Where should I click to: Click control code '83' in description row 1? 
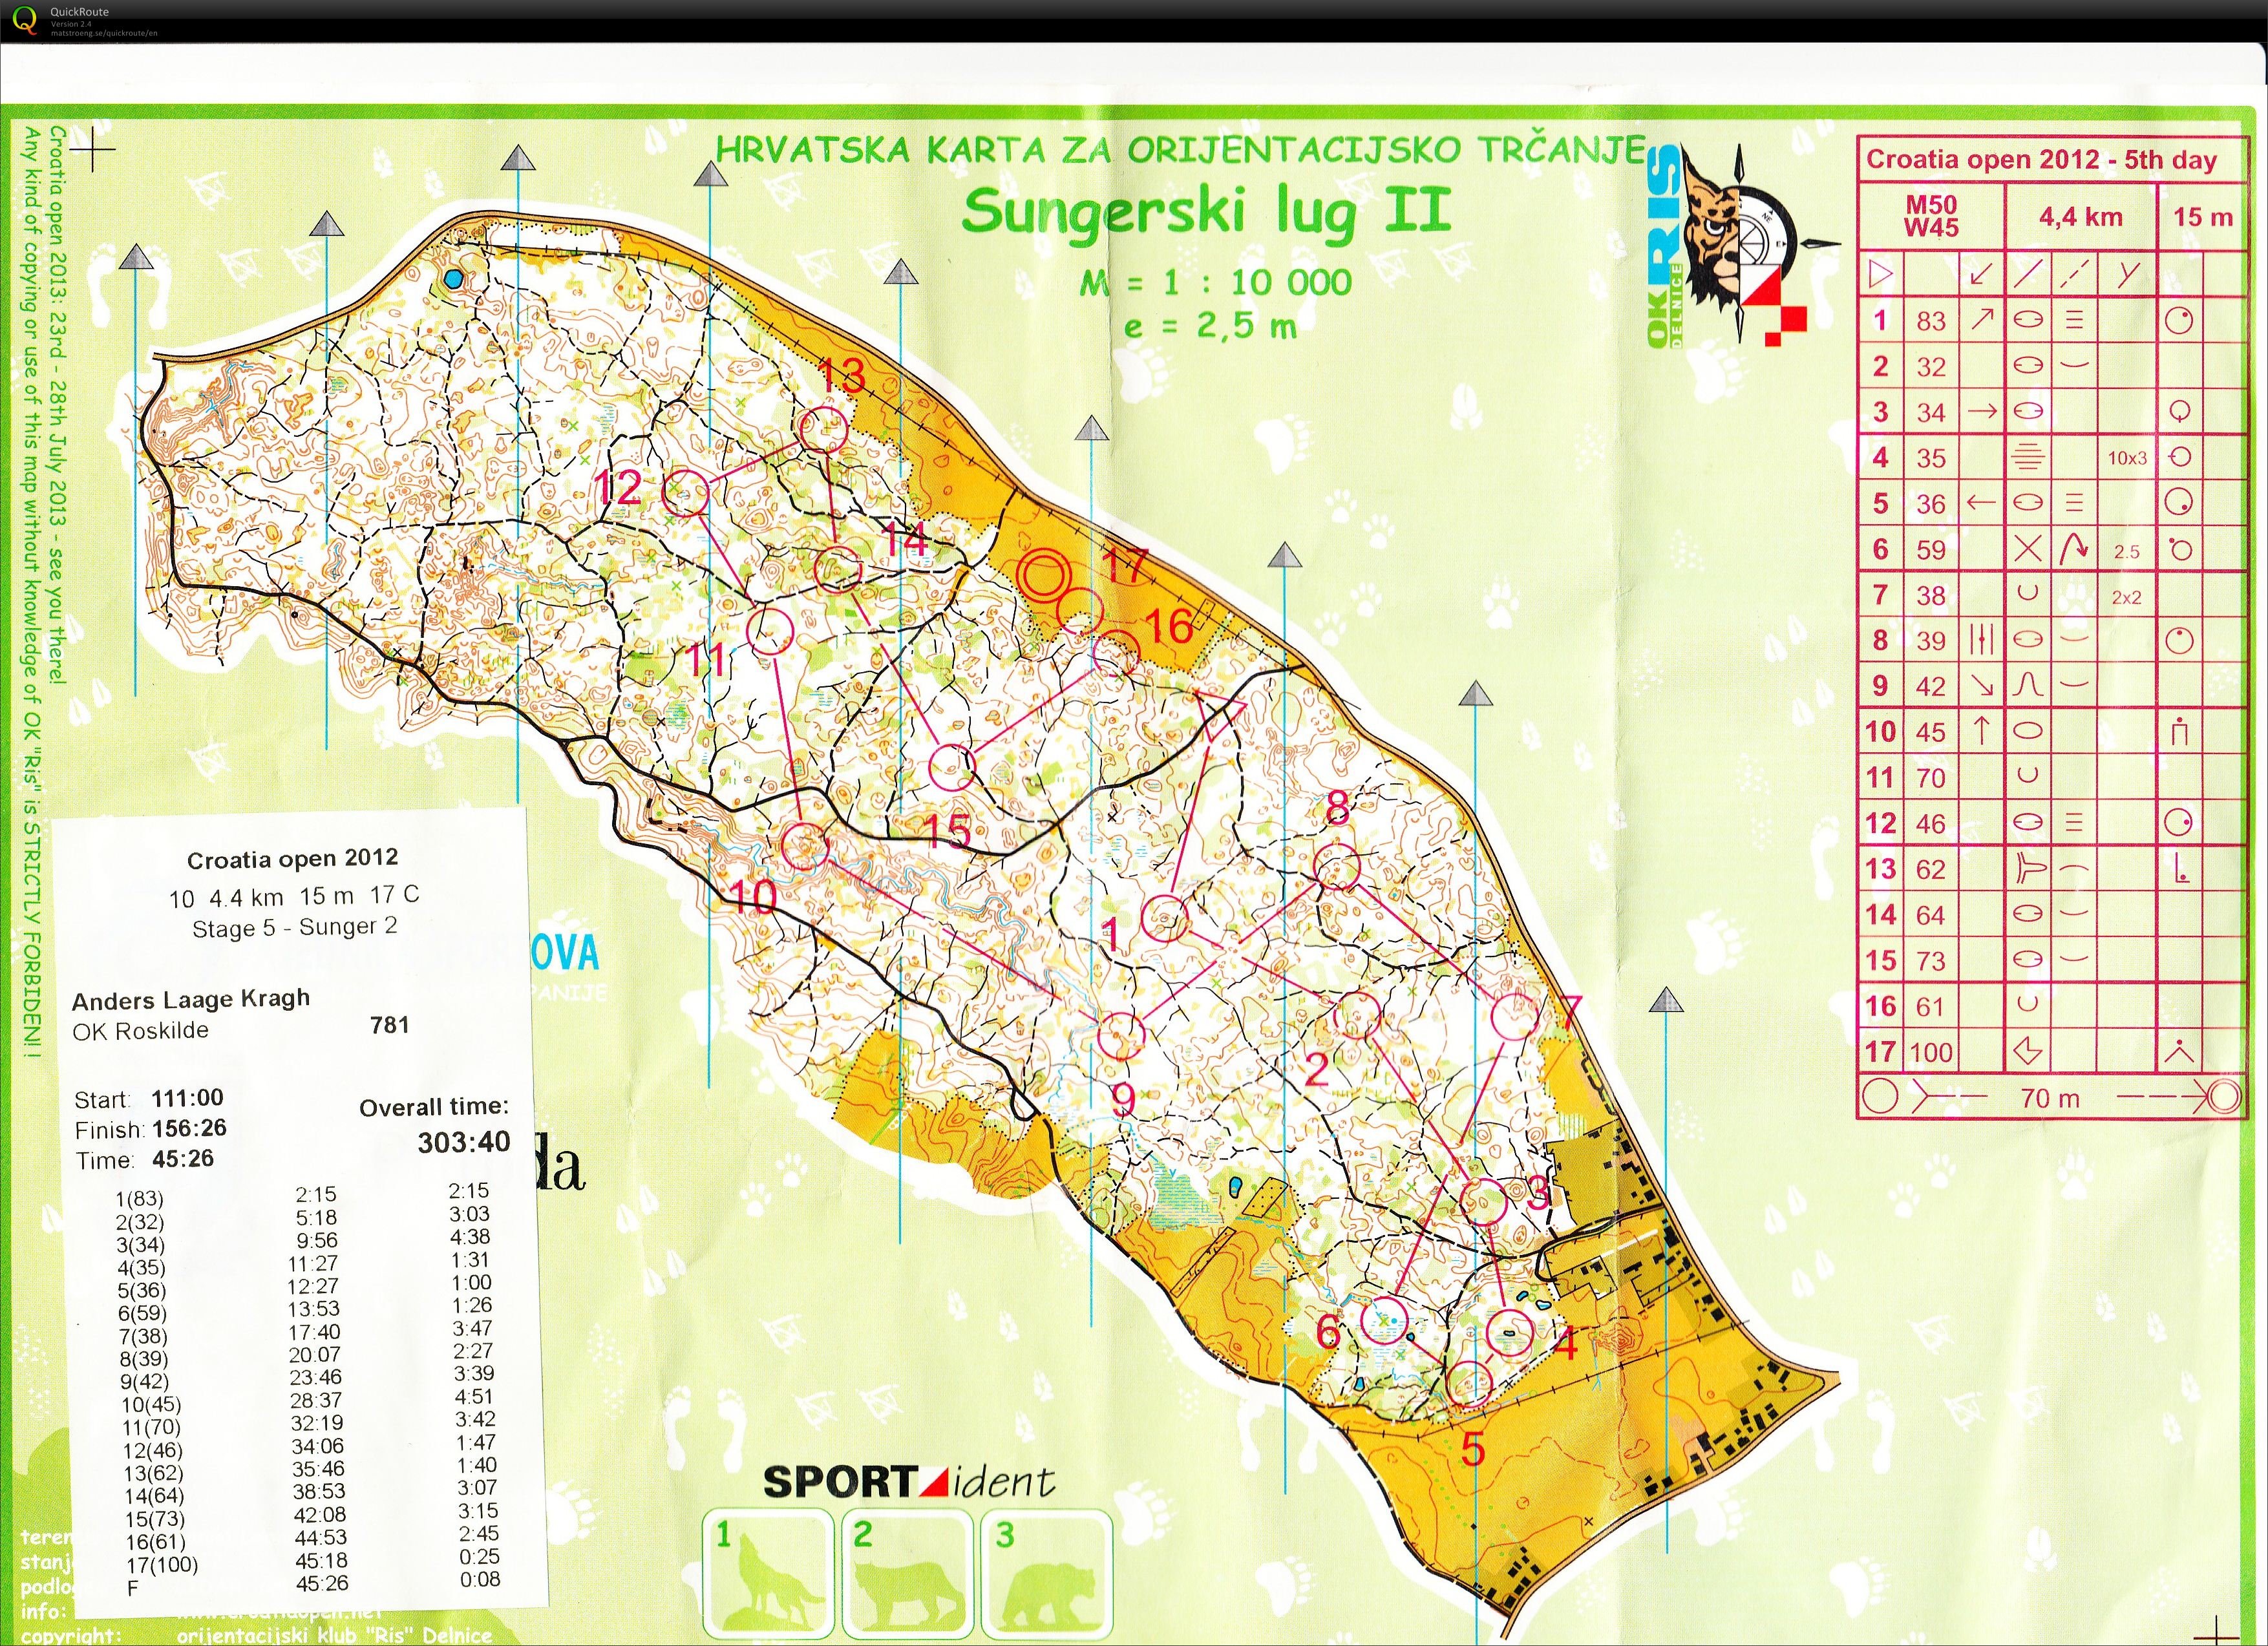tap(1931, 320)
